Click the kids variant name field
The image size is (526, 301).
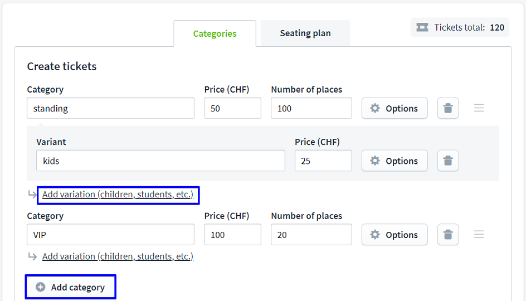(160, 161)
